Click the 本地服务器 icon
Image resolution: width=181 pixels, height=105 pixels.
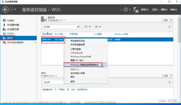click(4, 25)
